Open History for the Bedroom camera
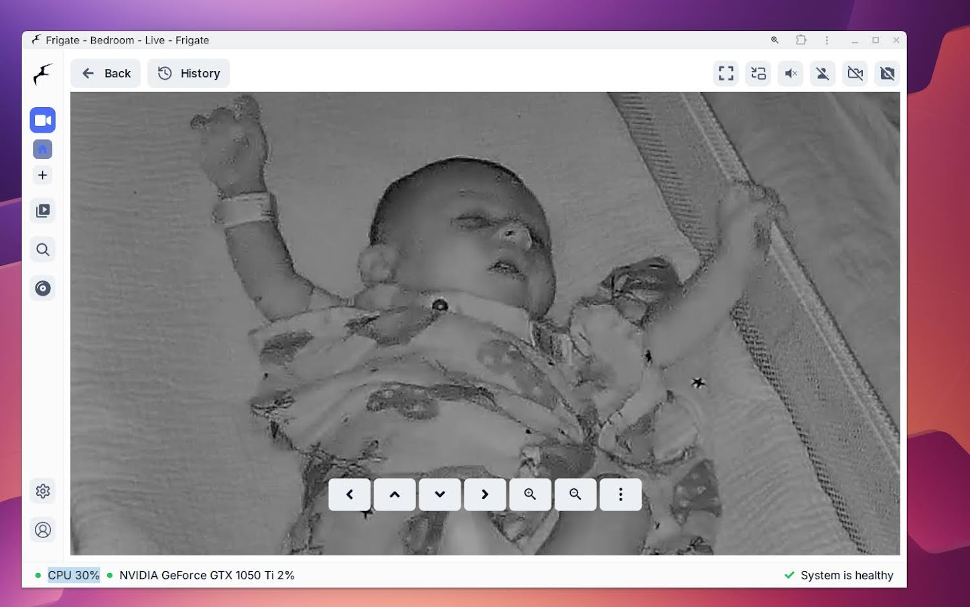This screenshot has width=970, height=607. (188, 73)
